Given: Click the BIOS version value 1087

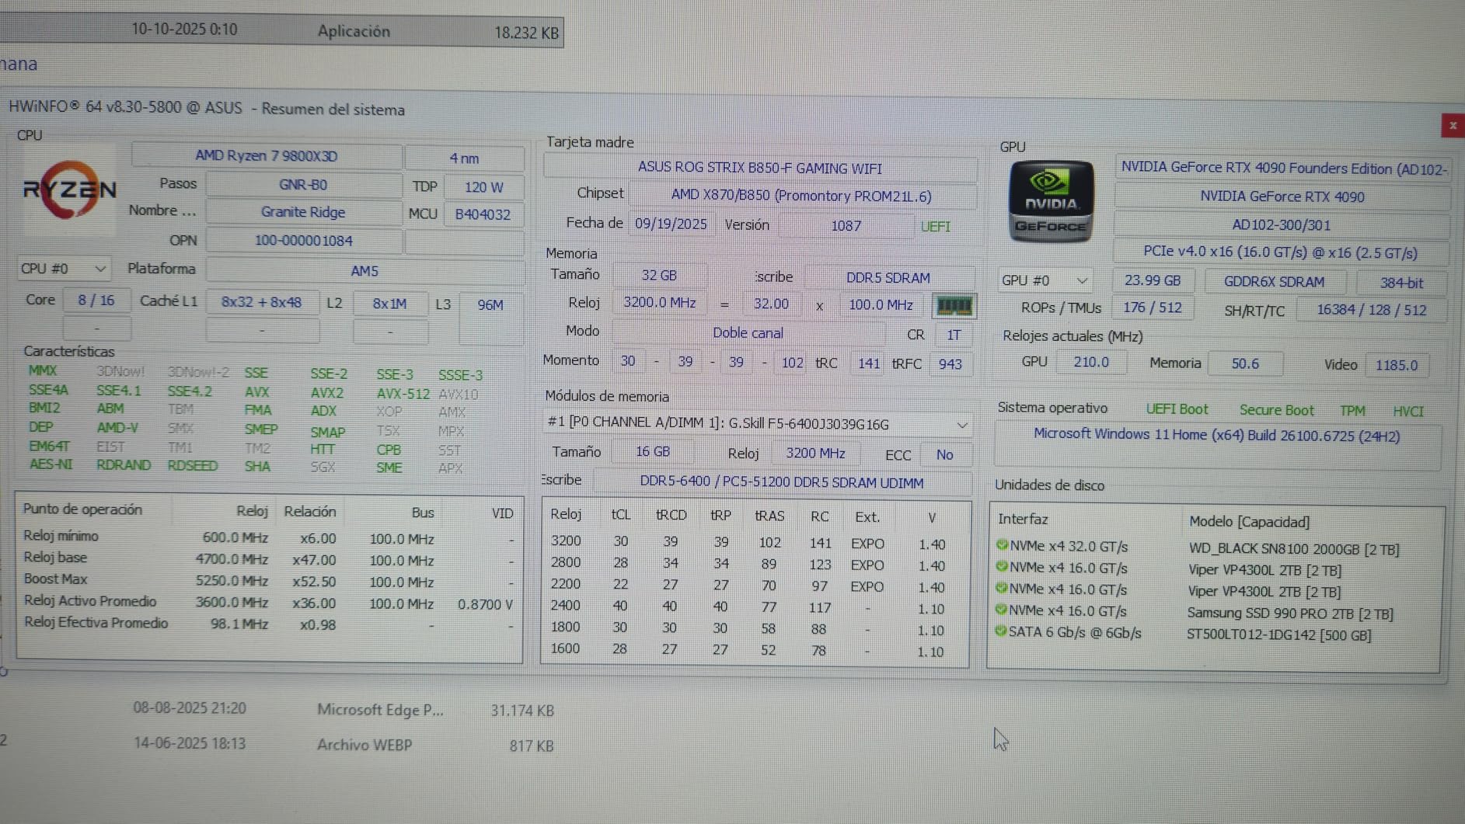Looking at the screenshot, I should tap(846, 226).
